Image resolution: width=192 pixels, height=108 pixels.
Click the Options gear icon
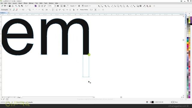(79, 6)
